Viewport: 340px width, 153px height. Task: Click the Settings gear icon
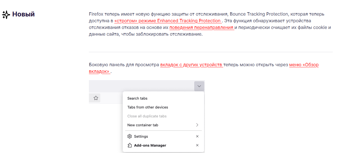click(129, 136)
